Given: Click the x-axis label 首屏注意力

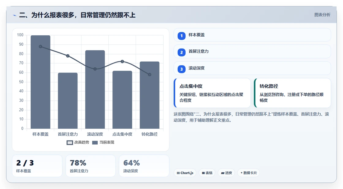Looking at the screenshot, I should click(68, 134).
